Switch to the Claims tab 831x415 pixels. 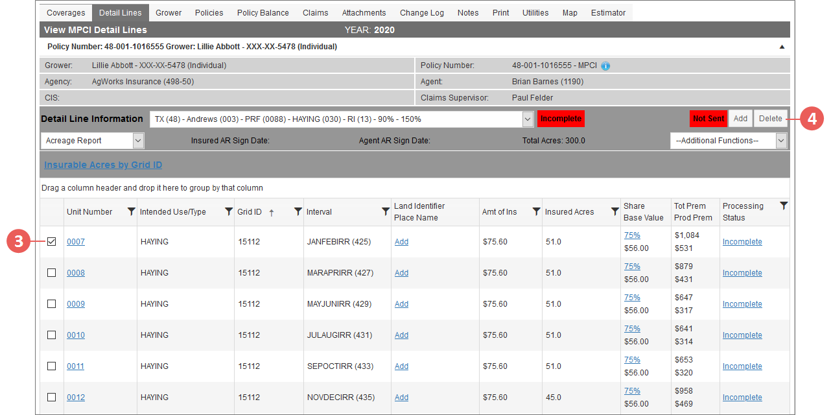pos(316,13)
